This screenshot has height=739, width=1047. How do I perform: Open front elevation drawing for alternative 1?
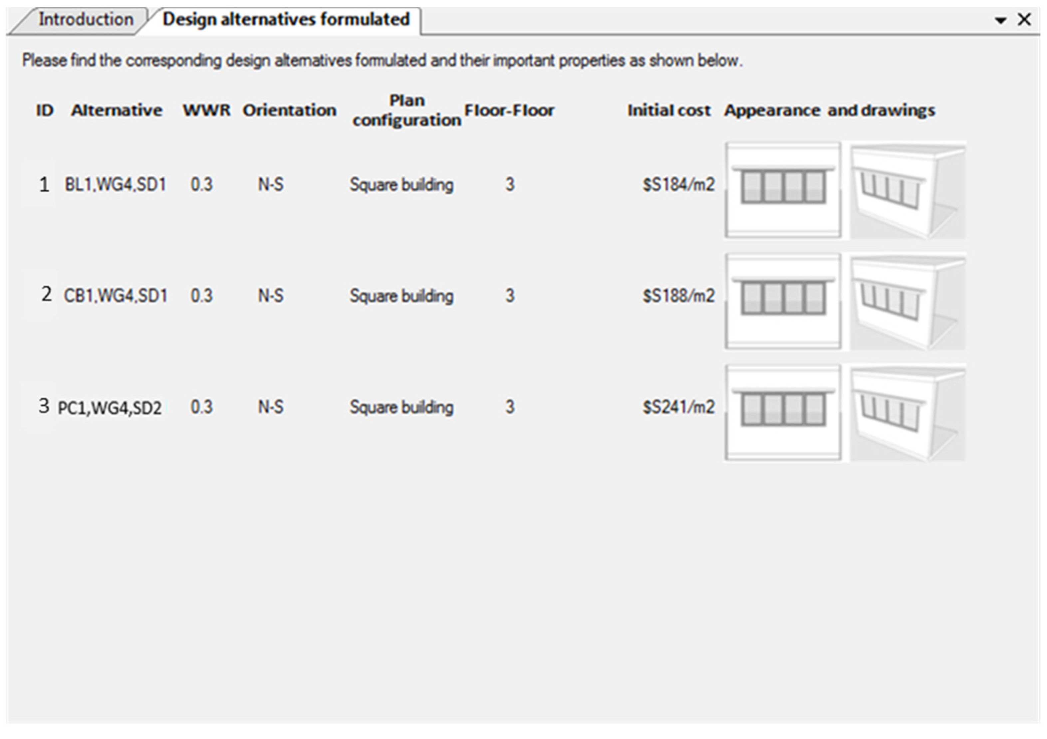(783, 190)
